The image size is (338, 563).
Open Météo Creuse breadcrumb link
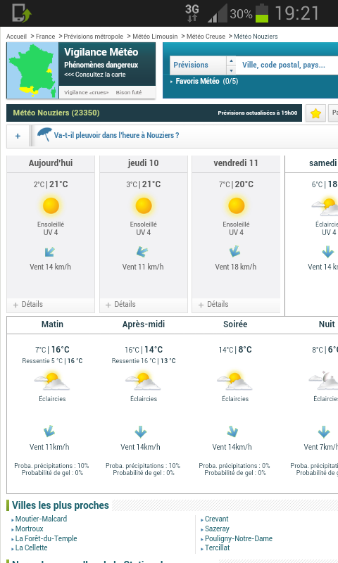pyautogui.click(x=206, y=37)
